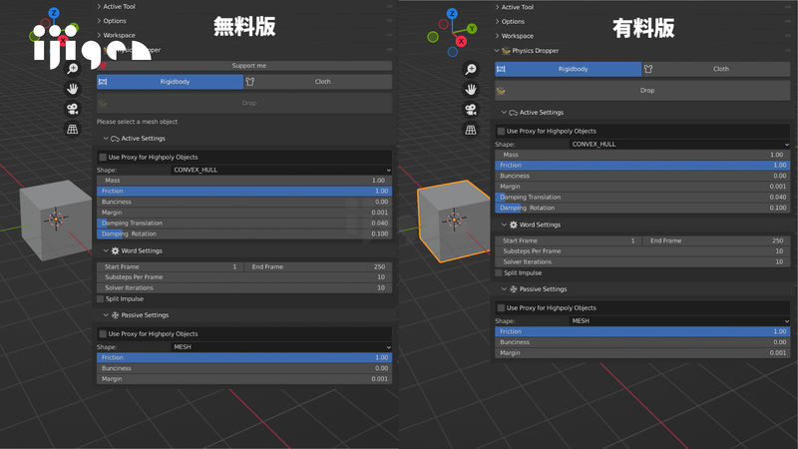Click zoom magnifier icon in right viewport
The image size is (798, 449).
[x=471, y=69]
